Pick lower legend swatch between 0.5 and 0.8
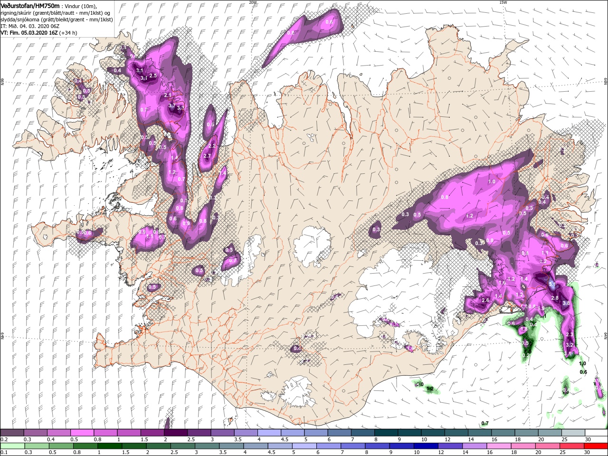Viewport: 608px width, 456px height. pos(61,446)
